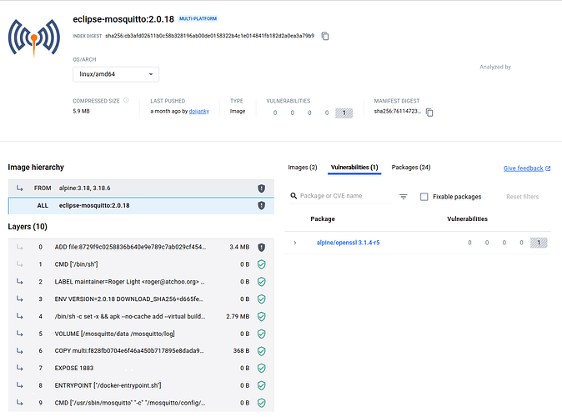Click the search magnifier icon
Screen dimensions: 562x417
(294, 197)
